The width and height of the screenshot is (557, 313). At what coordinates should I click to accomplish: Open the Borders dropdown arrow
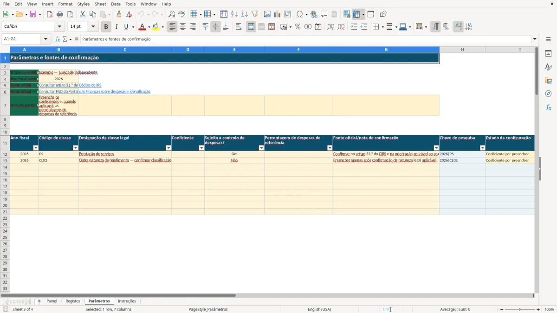(x=382, y=27)
